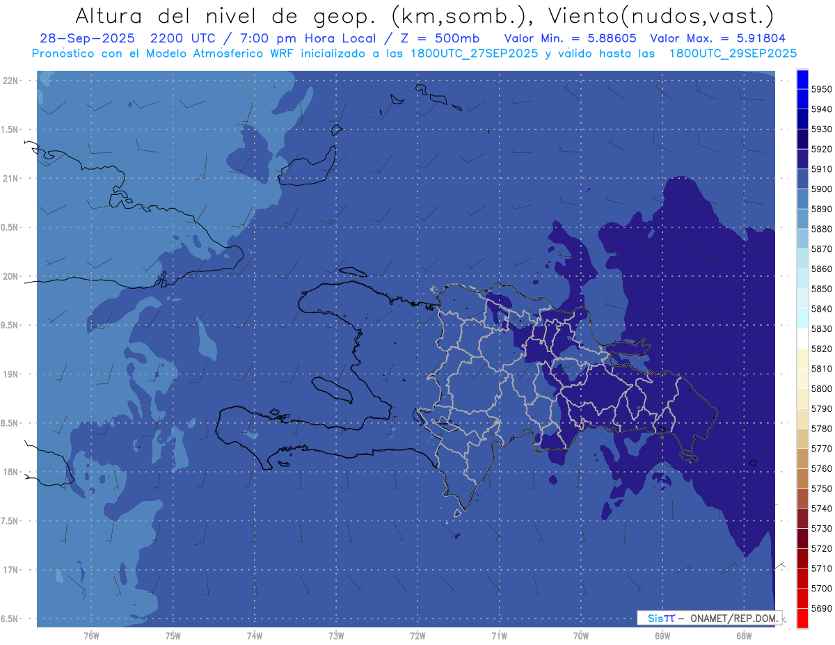
Task: Click the legend value '5740'
Action: [822, 509]
